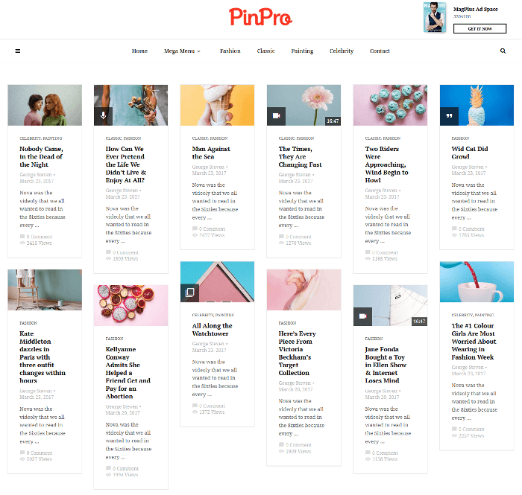Click the microphone audio post icon
This screenshot has height=495, width=522.
(103, 116)
